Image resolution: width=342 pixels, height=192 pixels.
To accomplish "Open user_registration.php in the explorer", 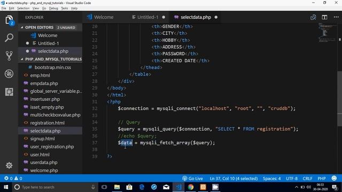I will [50, 147].
